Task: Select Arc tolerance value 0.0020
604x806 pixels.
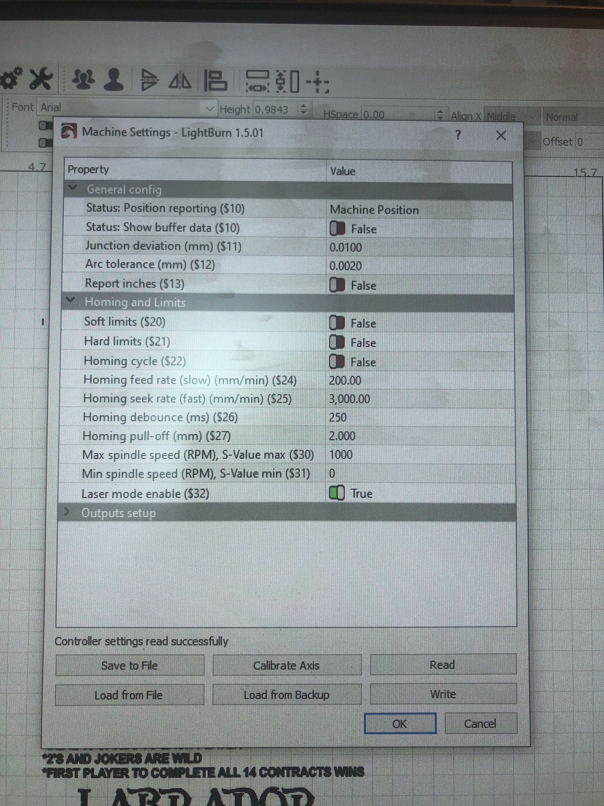Action: [x=419, y=266]
